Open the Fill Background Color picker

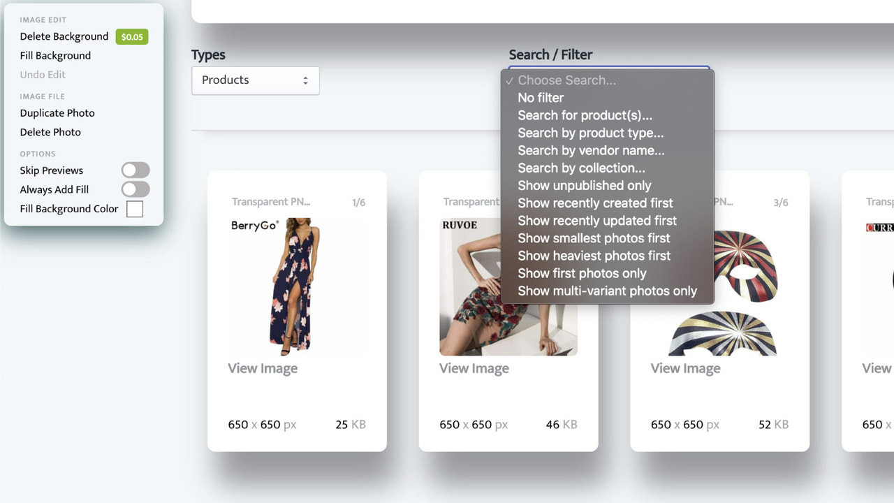point(135,208)
